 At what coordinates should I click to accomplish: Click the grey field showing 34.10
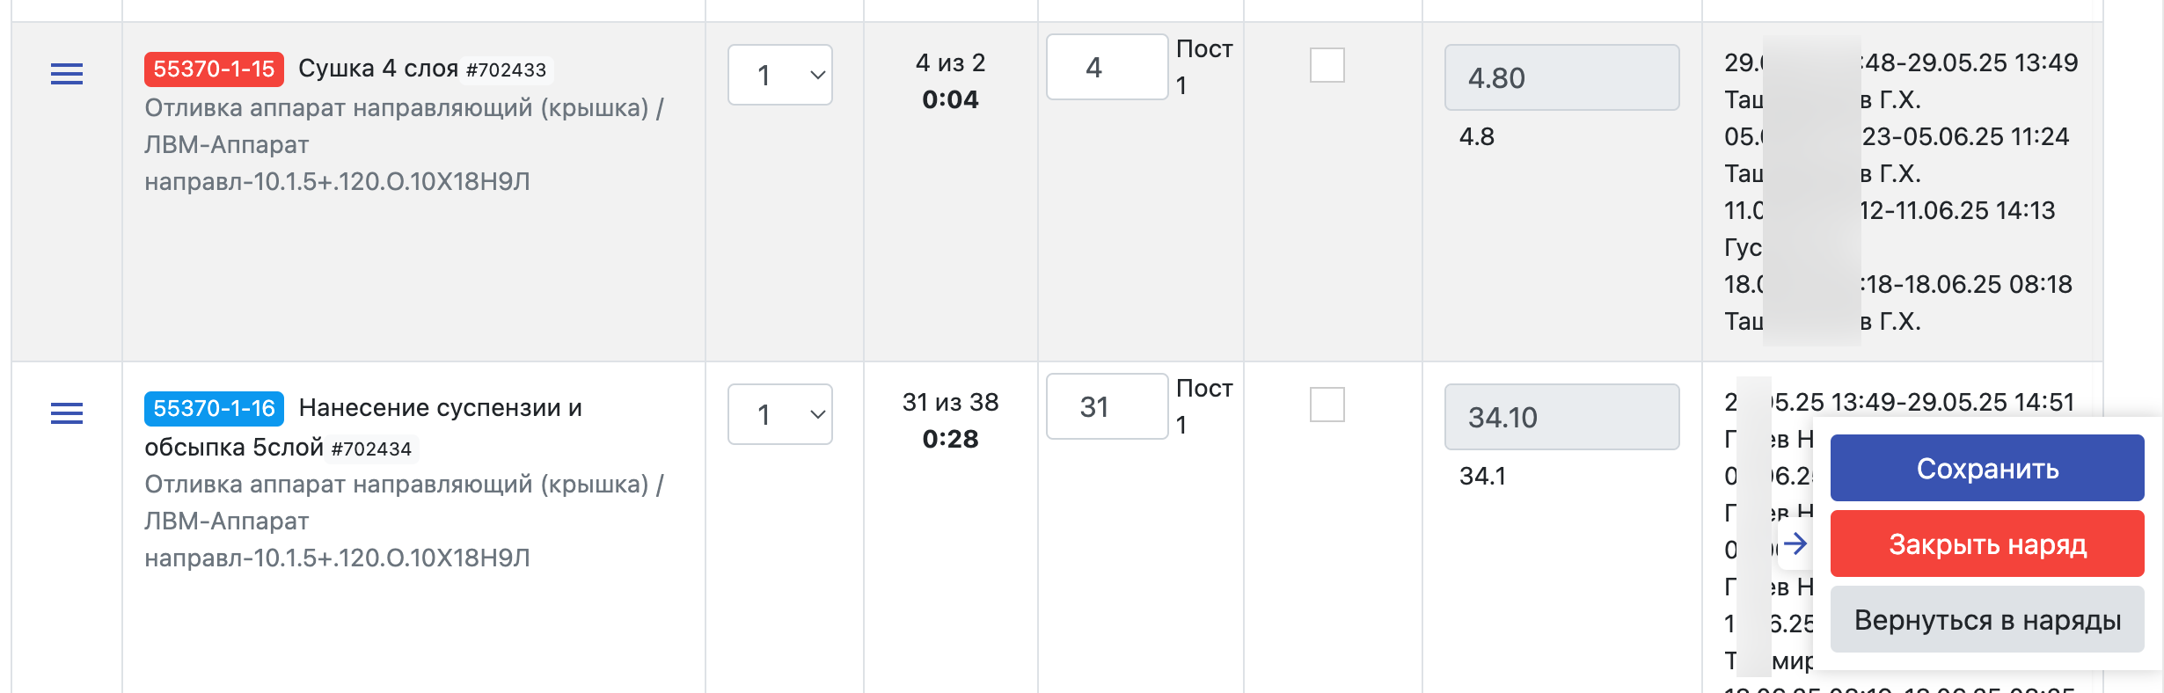click(x=1561, y=417)
